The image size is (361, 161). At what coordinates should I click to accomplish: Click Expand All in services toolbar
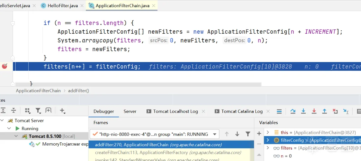pyautogui.click(x=3, y=110)
